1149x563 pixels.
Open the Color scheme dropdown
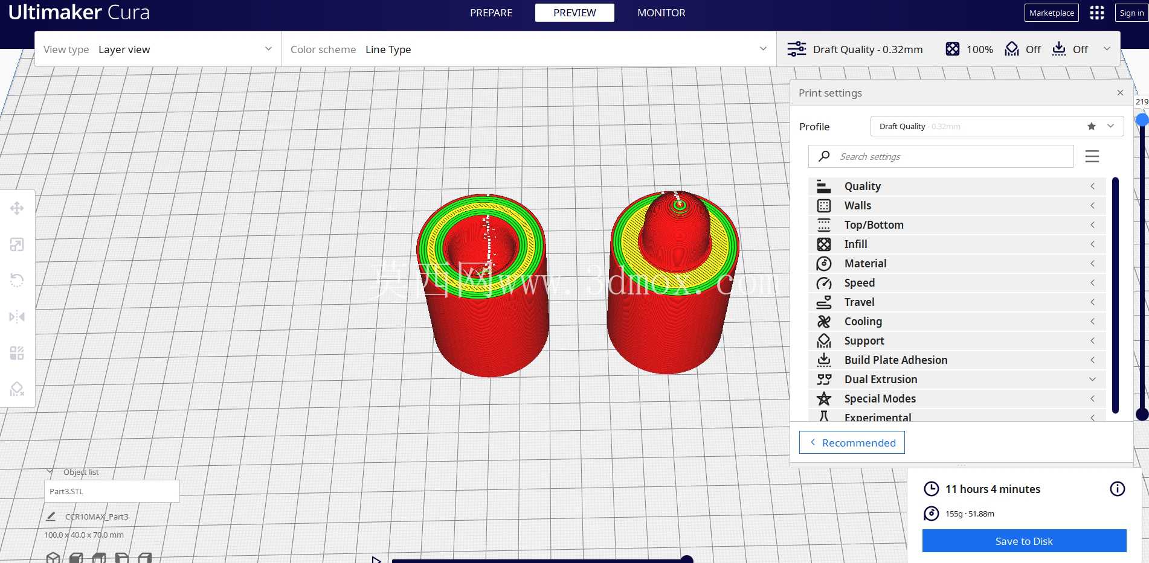(x=529, y=49)
